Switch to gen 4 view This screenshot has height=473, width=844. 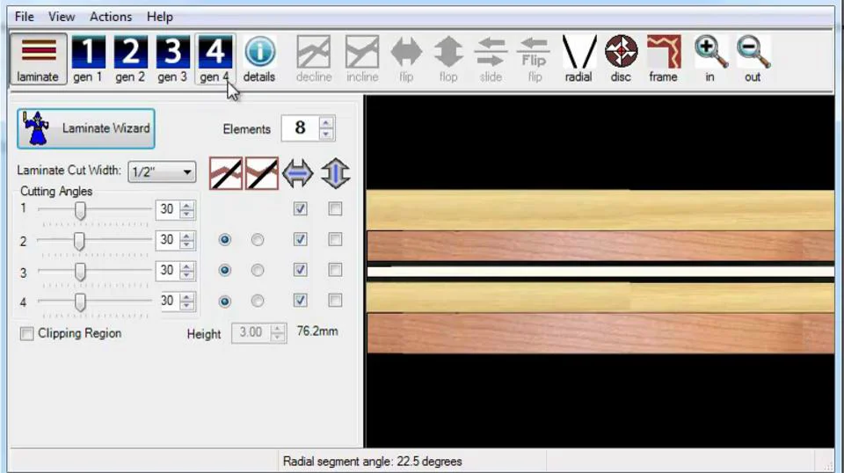click(x=215, y=59)
